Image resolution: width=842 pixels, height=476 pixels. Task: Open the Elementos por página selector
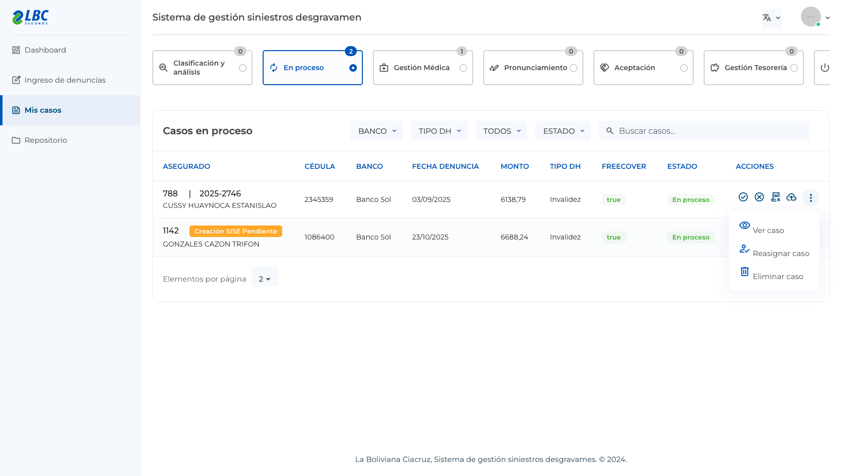265,279
